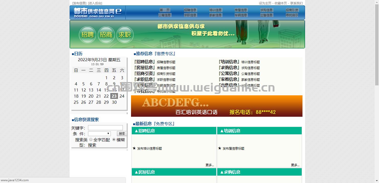Click 更多... under the 培训信息 panel
Screen dimensions: 379x183
tap(295, 165)
